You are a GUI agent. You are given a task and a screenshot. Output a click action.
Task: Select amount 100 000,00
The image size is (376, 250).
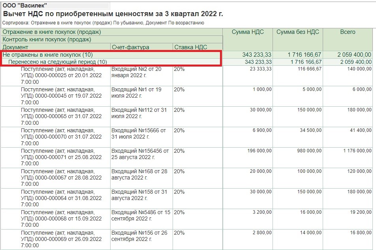coord(309,171)
